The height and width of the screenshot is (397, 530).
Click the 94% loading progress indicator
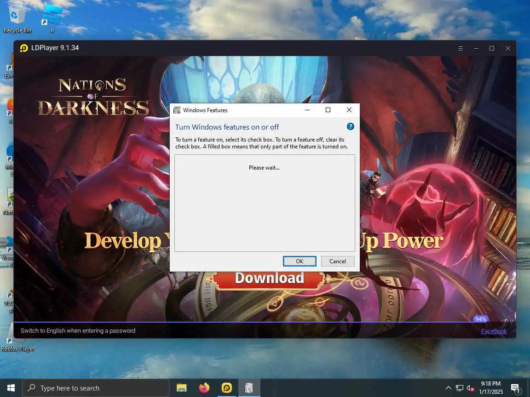(480, 319)
